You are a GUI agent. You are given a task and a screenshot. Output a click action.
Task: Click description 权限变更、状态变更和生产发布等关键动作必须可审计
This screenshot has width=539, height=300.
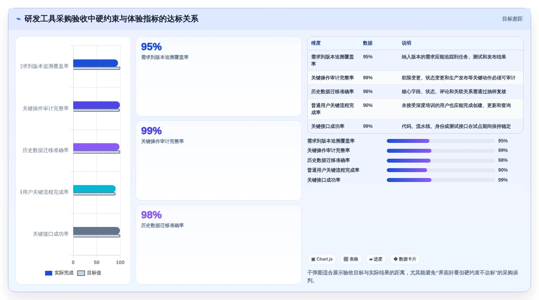pyautogui.click(x=459, y=78)
